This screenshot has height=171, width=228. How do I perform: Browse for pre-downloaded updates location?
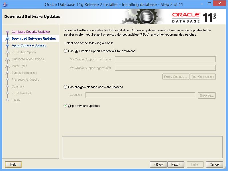point(207,95)
